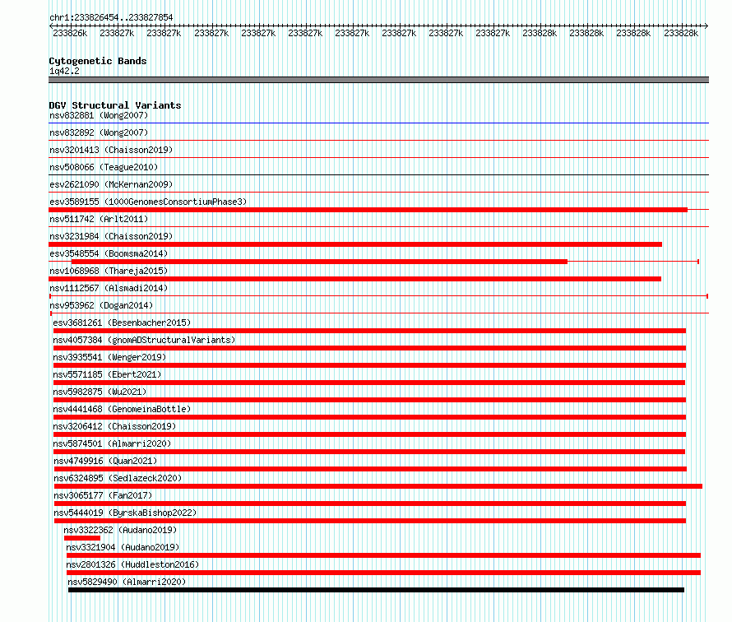Select esv3681261 (Besenbacher2015) label
Image resolution: width=732 pixels, height=622 pixels.
click(122, 323)
